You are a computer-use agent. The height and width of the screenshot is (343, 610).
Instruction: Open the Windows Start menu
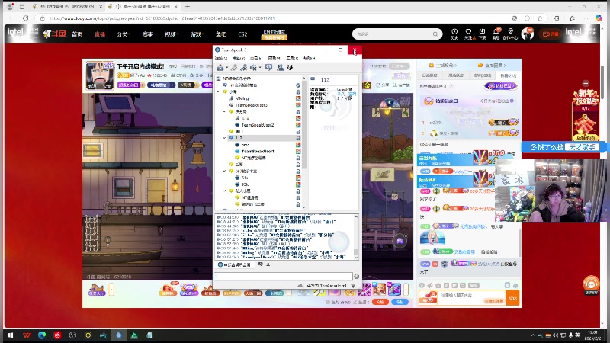coord(11,335)
